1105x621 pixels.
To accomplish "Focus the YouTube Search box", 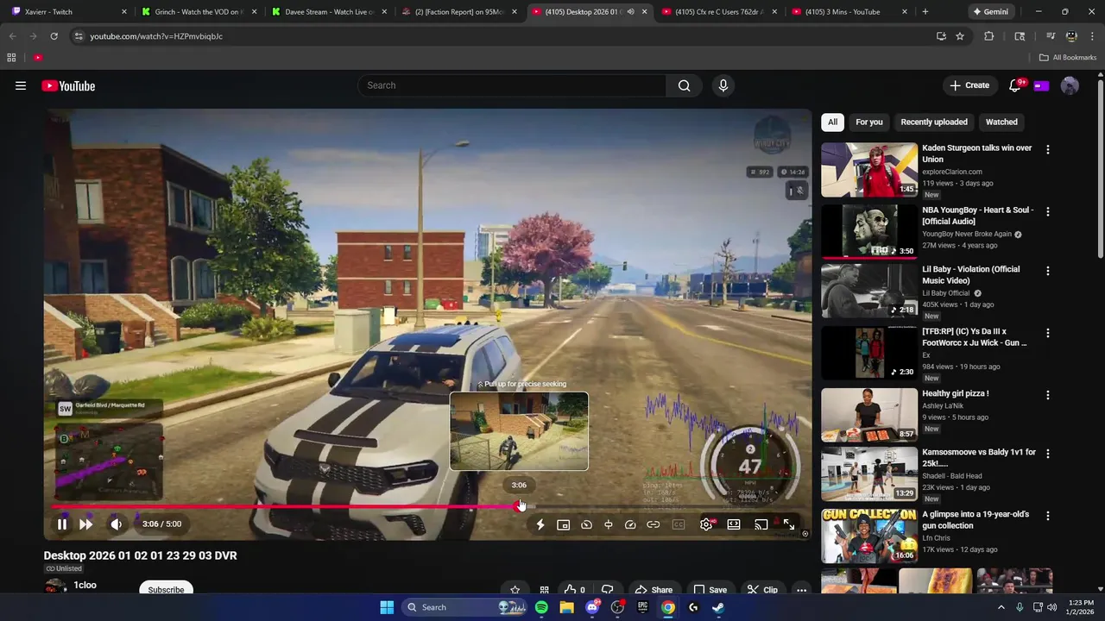I will coord(512,85).
